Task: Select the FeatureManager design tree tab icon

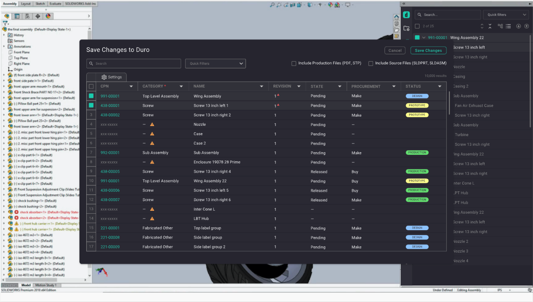Action: (7, 16)
